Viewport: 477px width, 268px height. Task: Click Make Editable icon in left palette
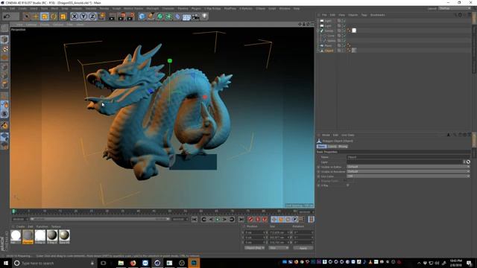[4, 28]
